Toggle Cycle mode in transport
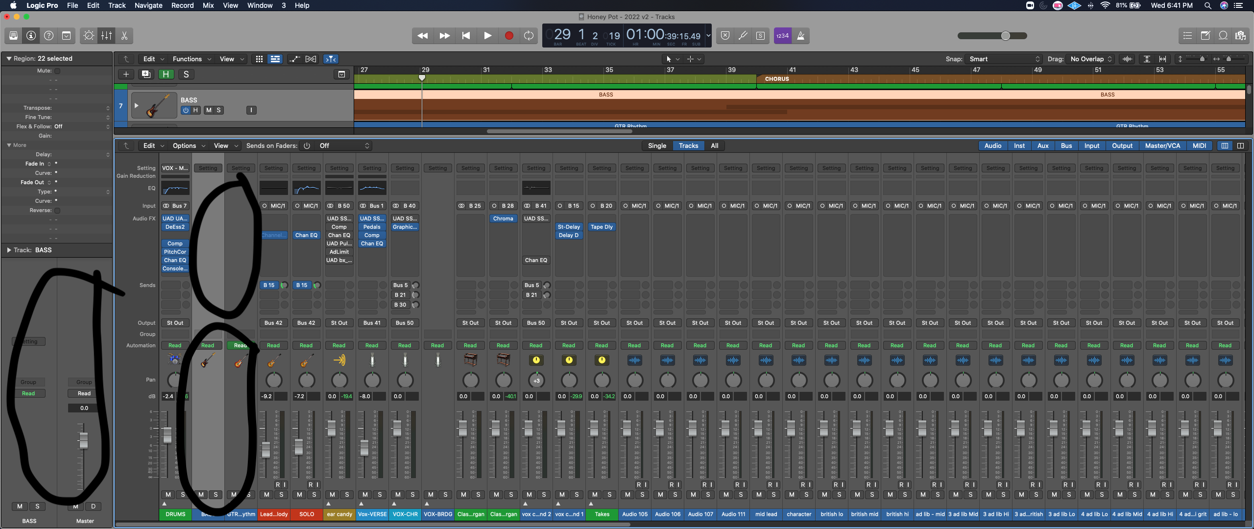This screenshot has width=1254, height=529. click(529, 36)
